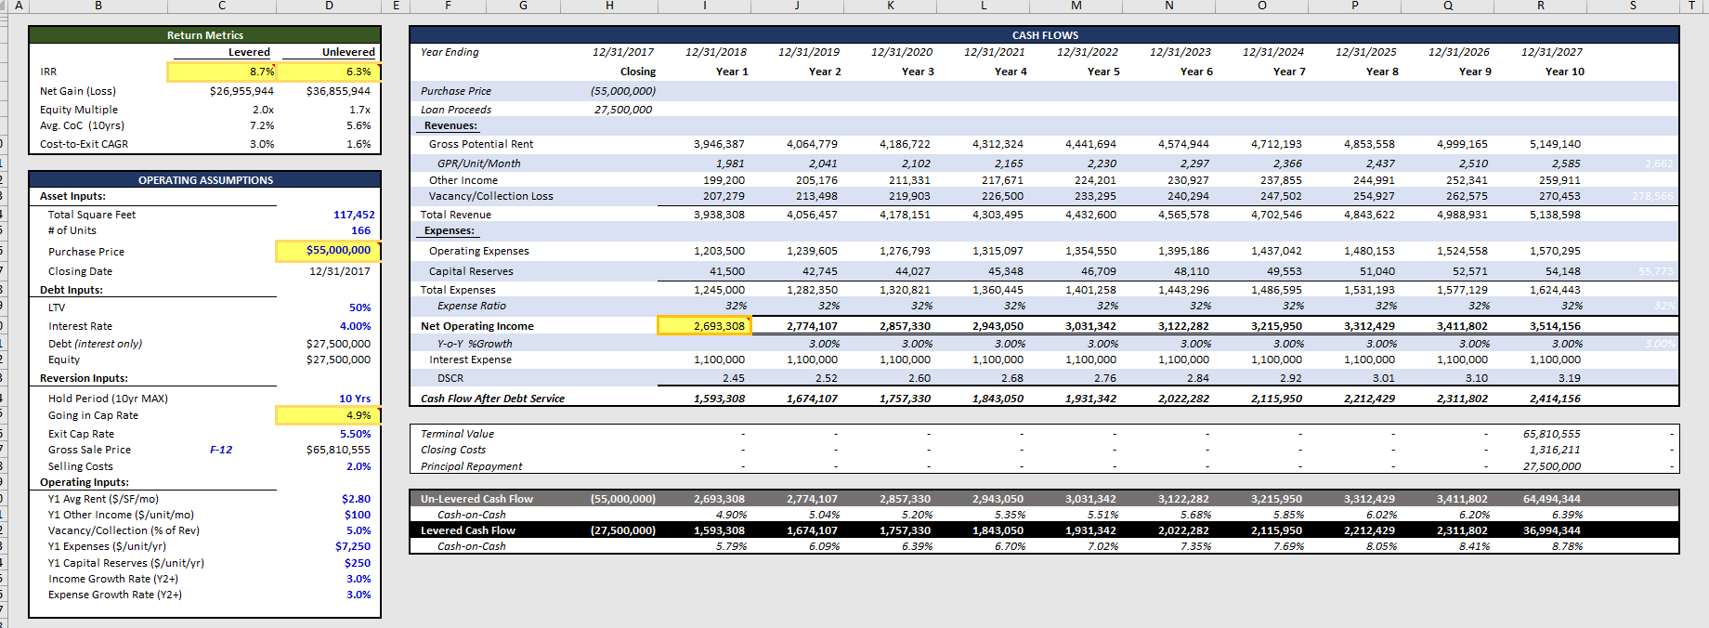Click the CASH FLOWS section header
This screenshot has width=1709, height=628.
click(x=1044, y=35)
